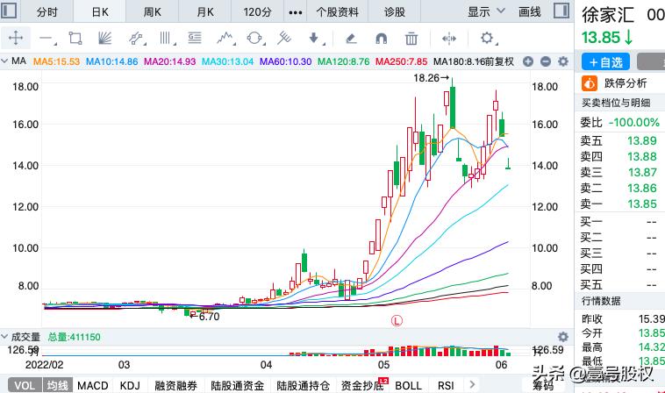
Task: Toggle the left panel layout icon
Action: [9, 11]
